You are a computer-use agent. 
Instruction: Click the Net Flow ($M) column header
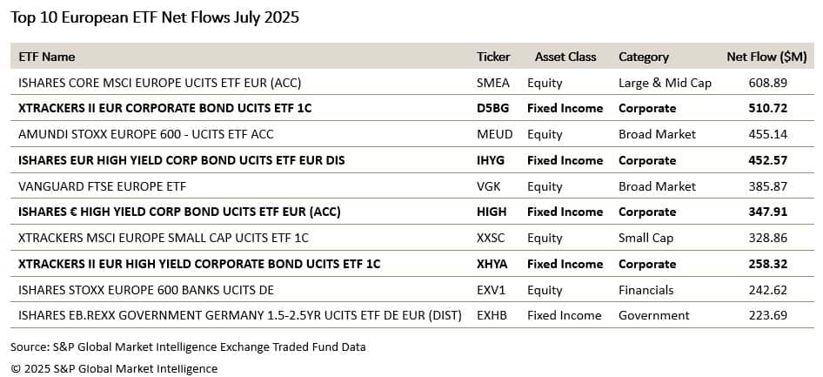(x=766, y=57)
